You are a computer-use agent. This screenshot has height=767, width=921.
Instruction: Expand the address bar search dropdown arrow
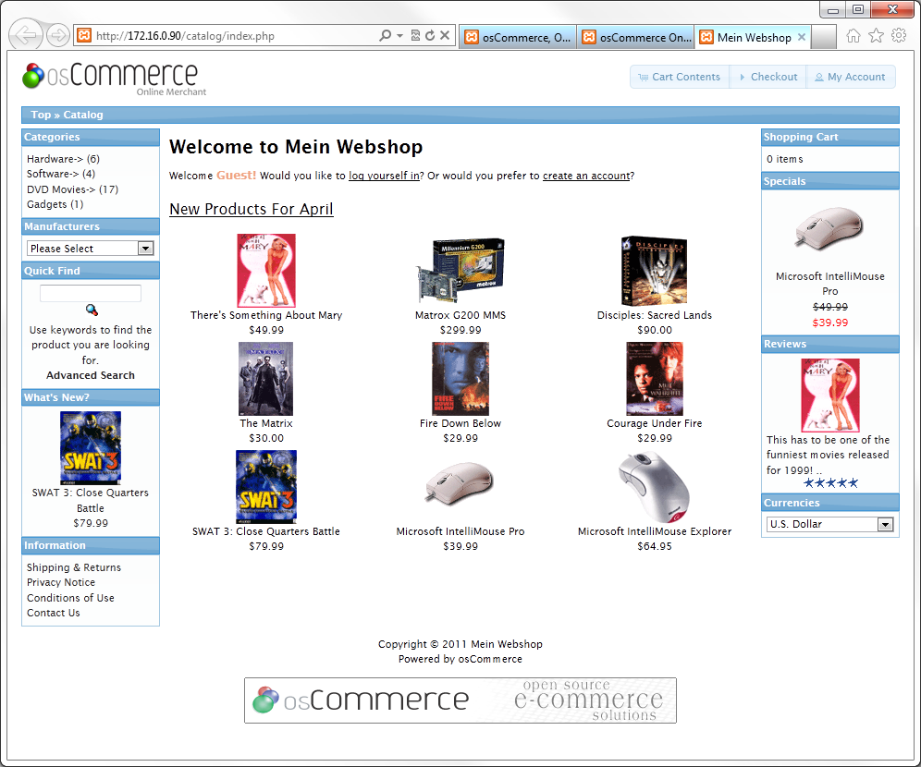coord(399,36)
